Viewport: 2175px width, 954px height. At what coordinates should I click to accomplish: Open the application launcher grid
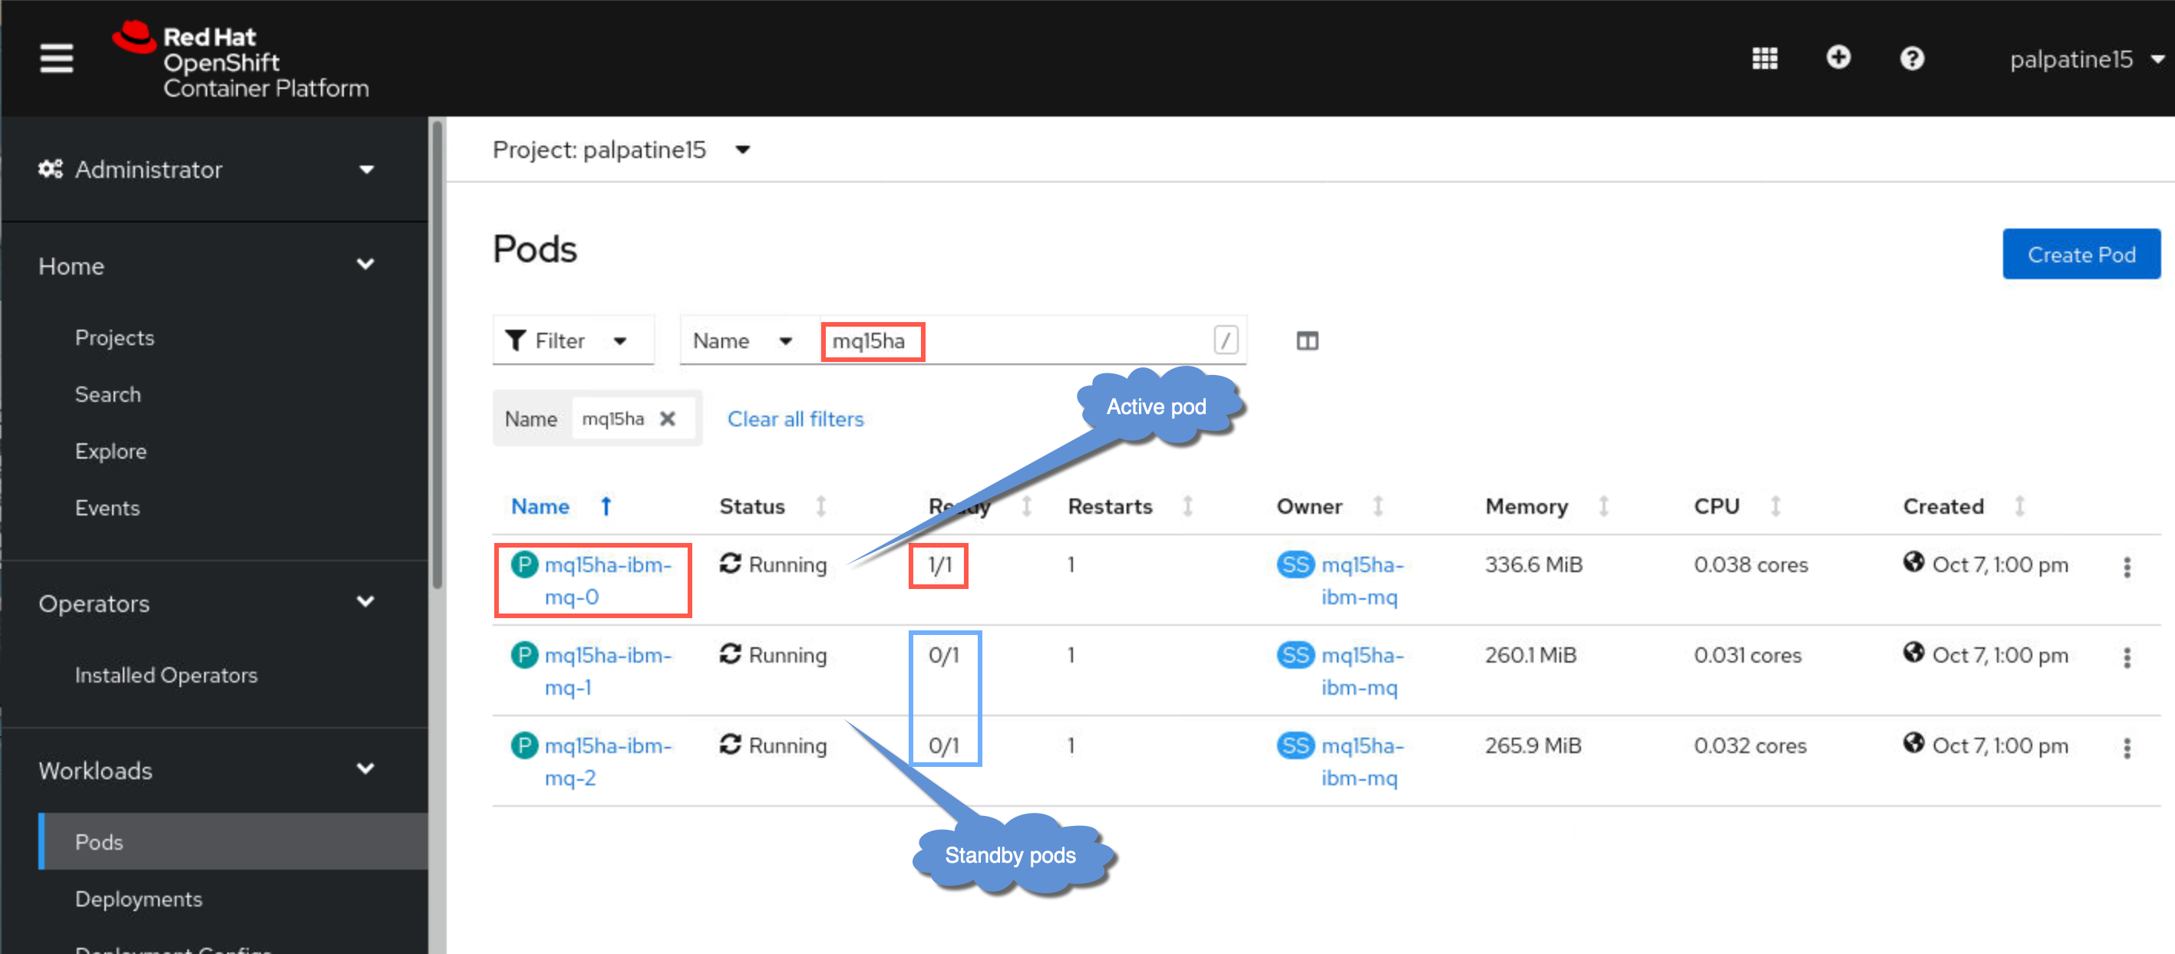pyautogui.click(x=1764, y=58)
